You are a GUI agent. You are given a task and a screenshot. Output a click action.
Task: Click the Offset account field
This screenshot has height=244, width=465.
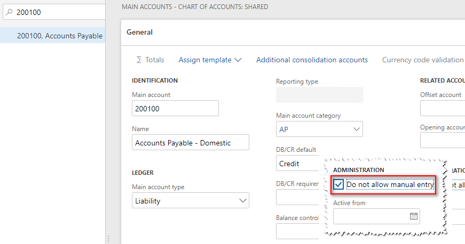[442, 108]
